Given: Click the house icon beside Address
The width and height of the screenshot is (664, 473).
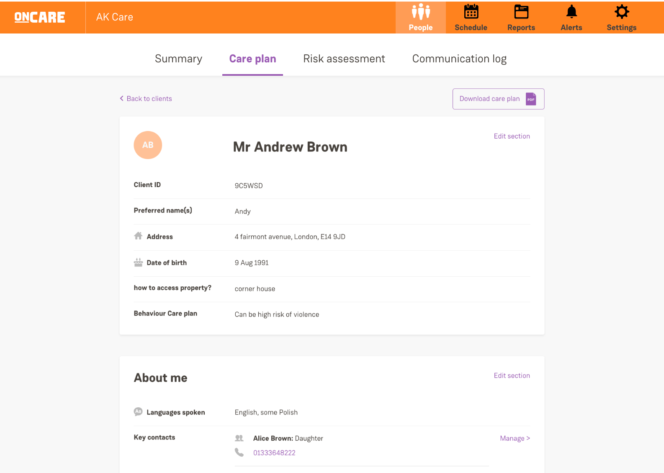Looking at the screenshot, I should tap(138, 236).
